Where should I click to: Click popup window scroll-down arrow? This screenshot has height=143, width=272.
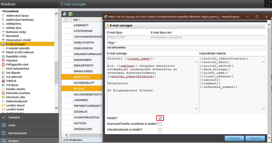(x=269, y=138)
